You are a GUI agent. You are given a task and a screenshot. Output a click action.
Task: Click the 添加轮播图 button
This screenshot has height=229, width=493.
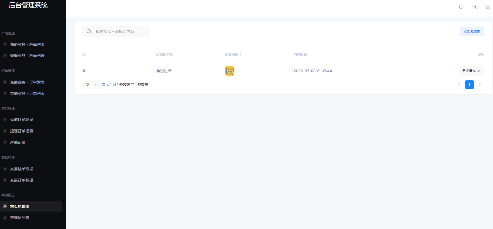472,31
